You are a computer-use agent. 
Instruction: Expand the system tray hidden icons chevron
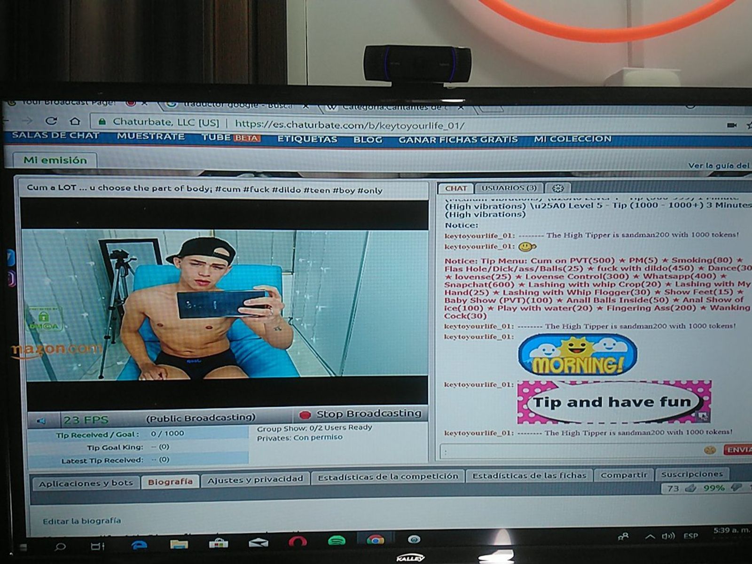650,537
